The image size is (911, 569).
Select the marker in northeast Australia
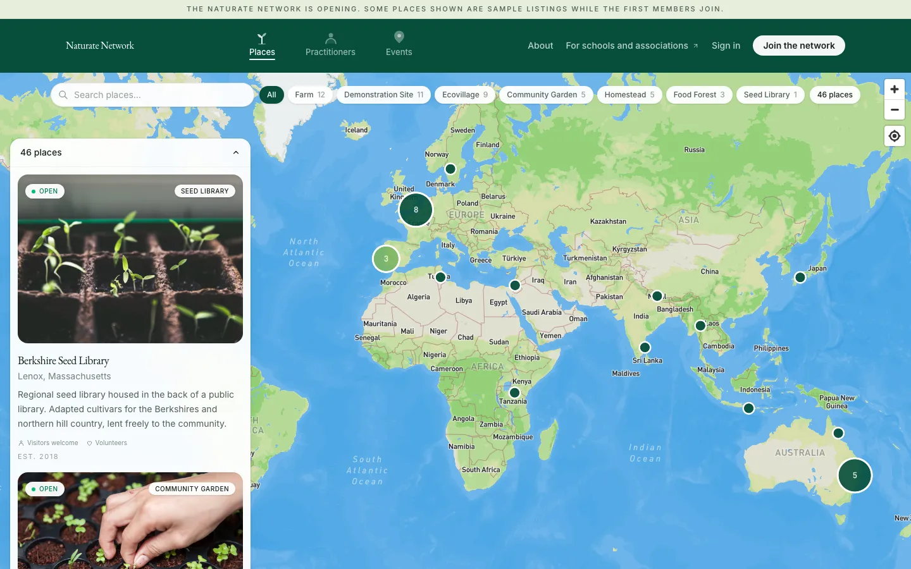[838, 433]
